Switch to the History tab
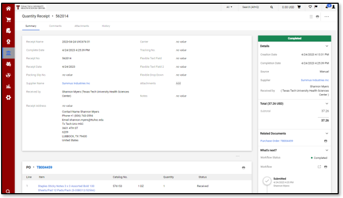The width and height of the screenshot is (343, 198). (106, 26)
